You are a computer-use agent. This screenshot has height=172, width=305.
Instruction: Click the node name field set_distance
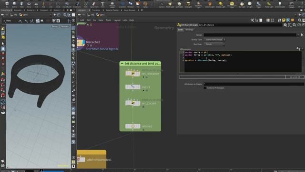(240, 25)
